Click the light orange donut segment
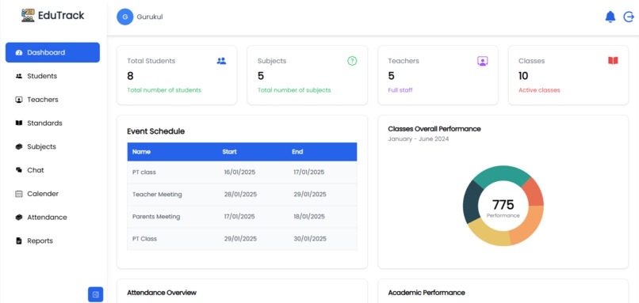Viewport: 639px width, 303px height. 529,226
